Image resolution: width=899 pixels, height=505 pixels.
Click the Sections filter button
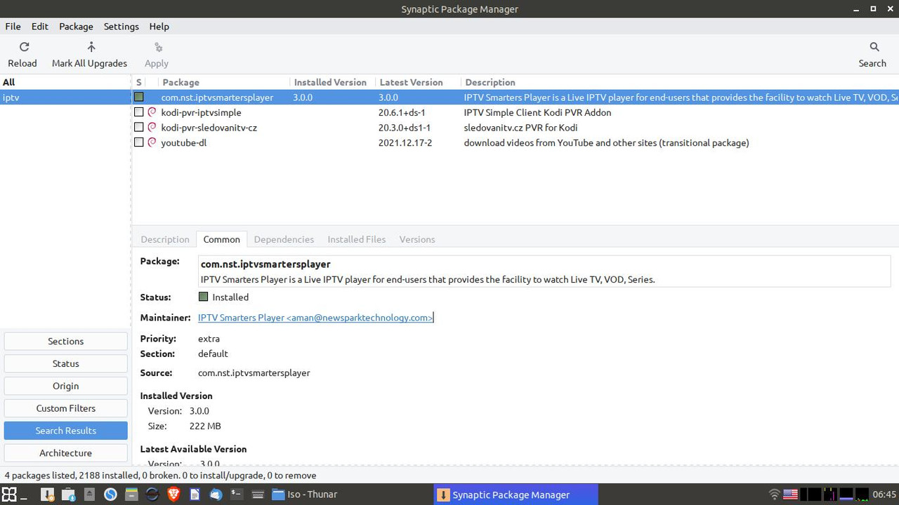pos(65,341)
